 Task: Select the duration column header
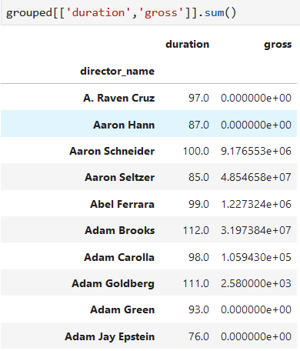pos(187,45)
